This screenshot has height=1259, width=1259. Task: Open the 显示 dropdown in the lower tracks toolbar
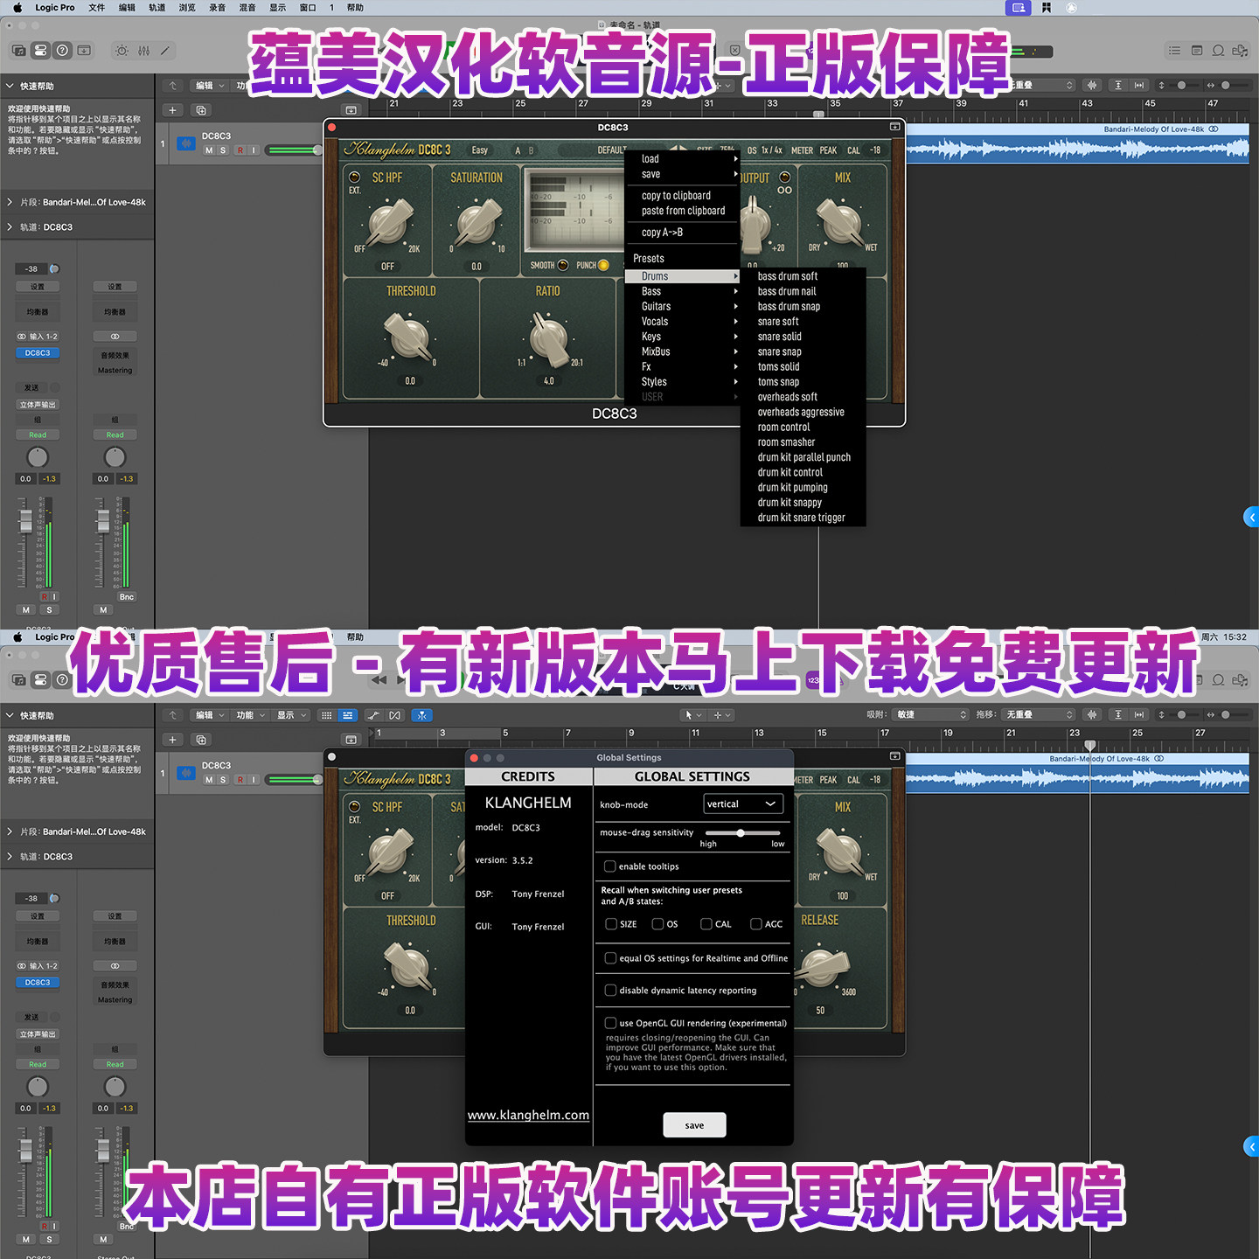[291, 715]
